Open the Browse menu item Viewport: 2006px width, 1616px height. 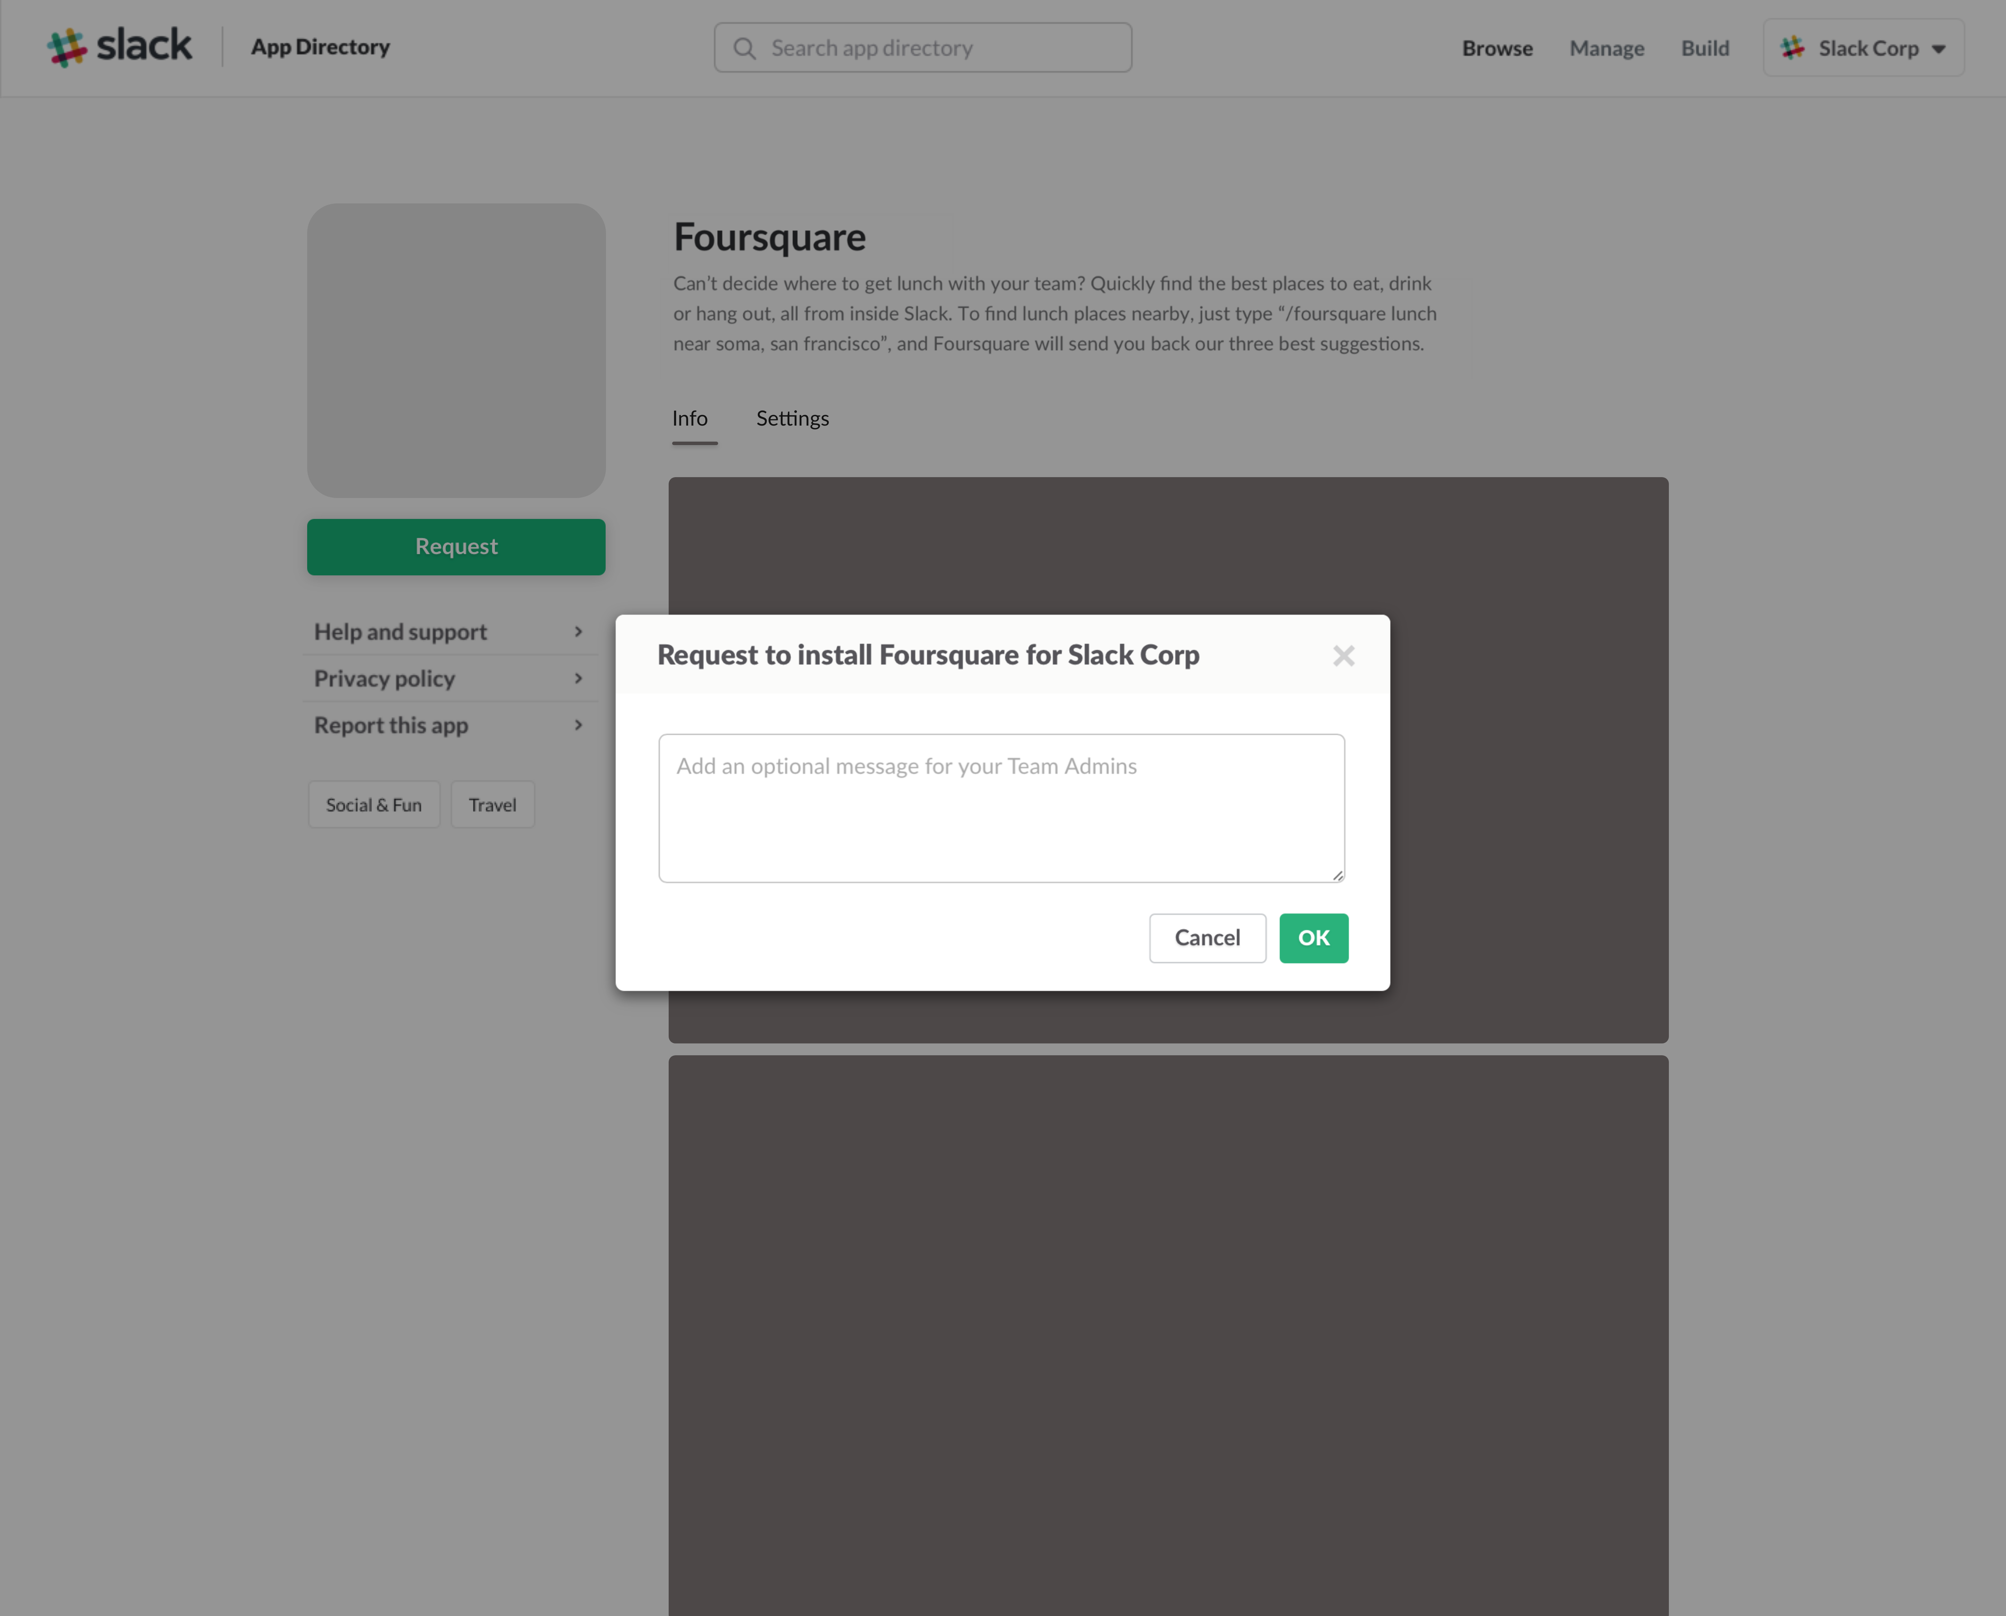click(1497, 48)
